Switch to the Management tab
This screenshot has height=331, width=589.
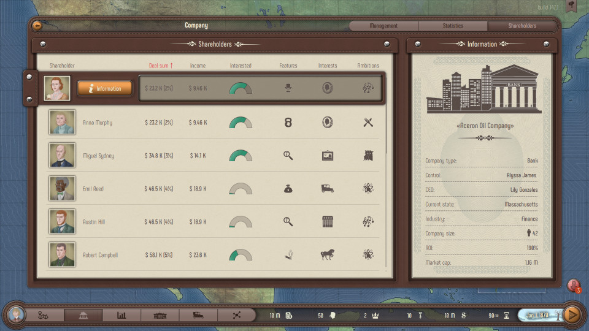383,26
